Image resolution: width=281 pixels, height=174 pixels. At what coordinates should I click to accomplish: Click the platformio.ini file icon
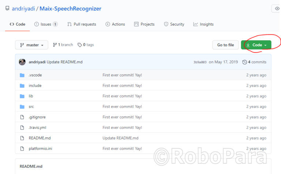coord(22,149)
